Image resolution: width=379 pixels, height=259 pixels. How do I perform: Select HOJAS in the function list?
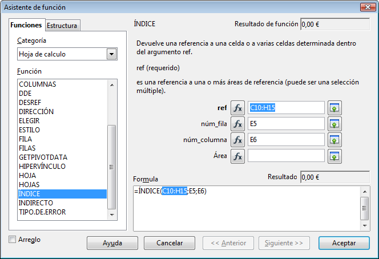62,185
